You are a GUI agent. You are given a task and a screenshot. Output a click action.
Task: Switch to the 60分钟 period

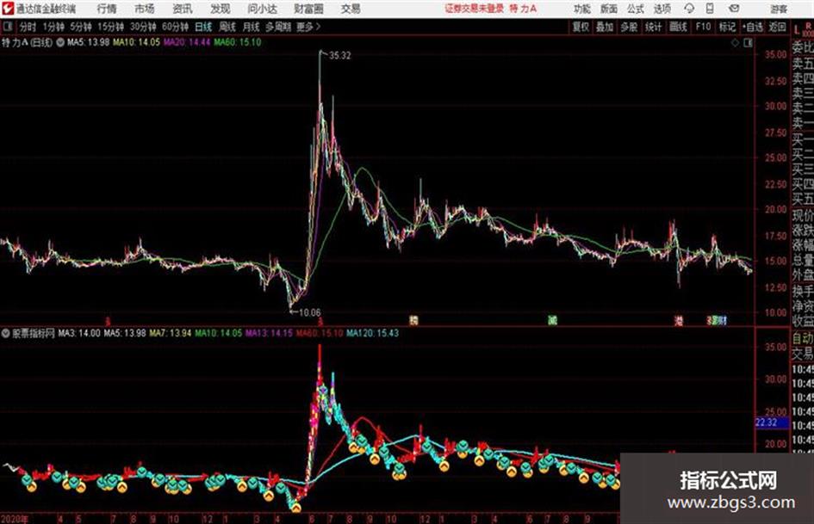[176, 27]
